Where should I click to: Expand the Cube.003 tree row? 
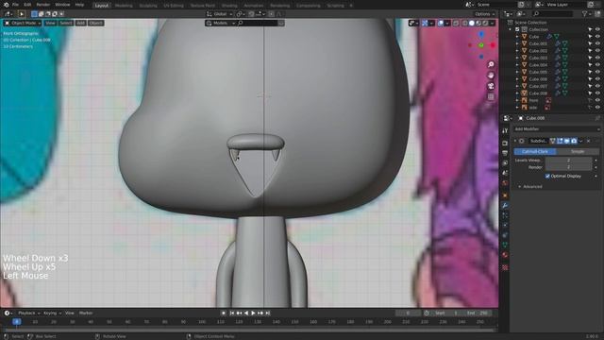[517, 58]
